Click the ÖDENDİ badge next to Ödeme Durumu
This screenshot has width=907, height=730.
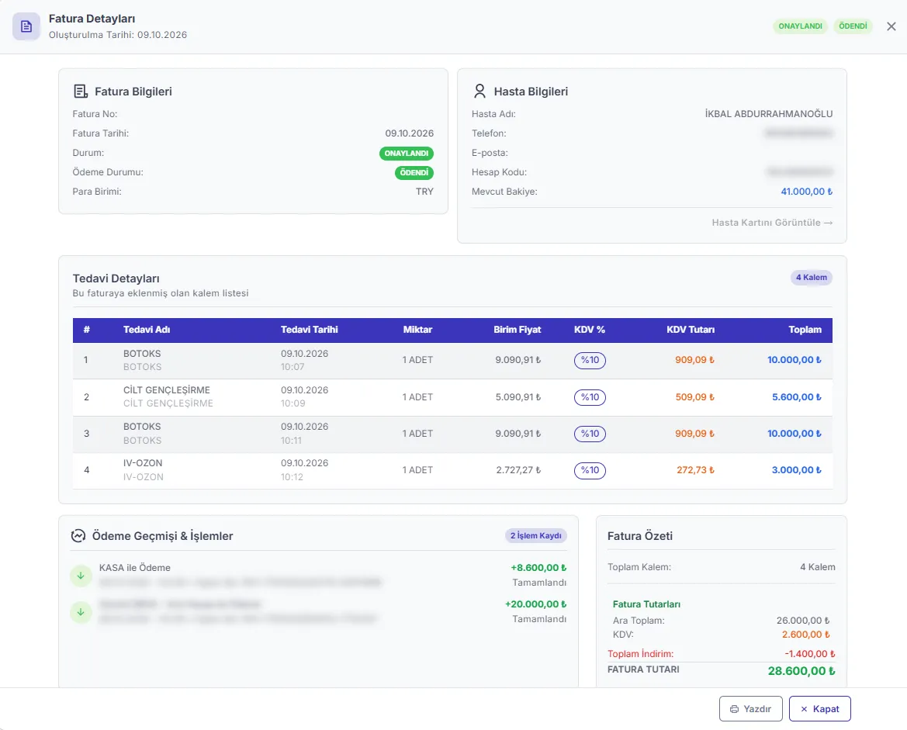point(414,172)
